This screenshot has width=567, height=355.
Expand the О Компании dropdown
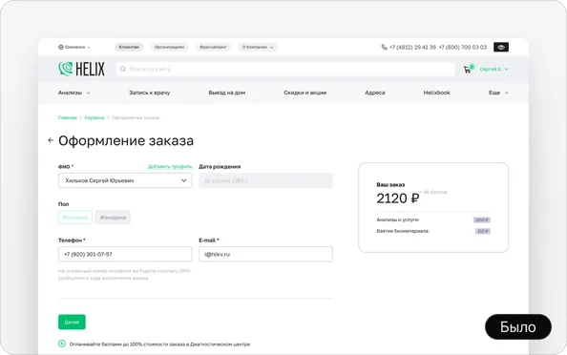click(258, 47)
